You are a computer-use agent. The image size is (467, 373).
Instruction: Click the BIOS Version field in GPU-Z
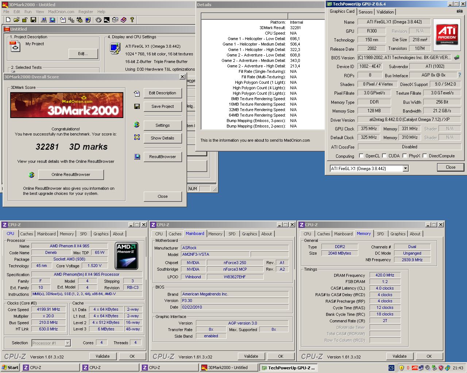[404, 58]
